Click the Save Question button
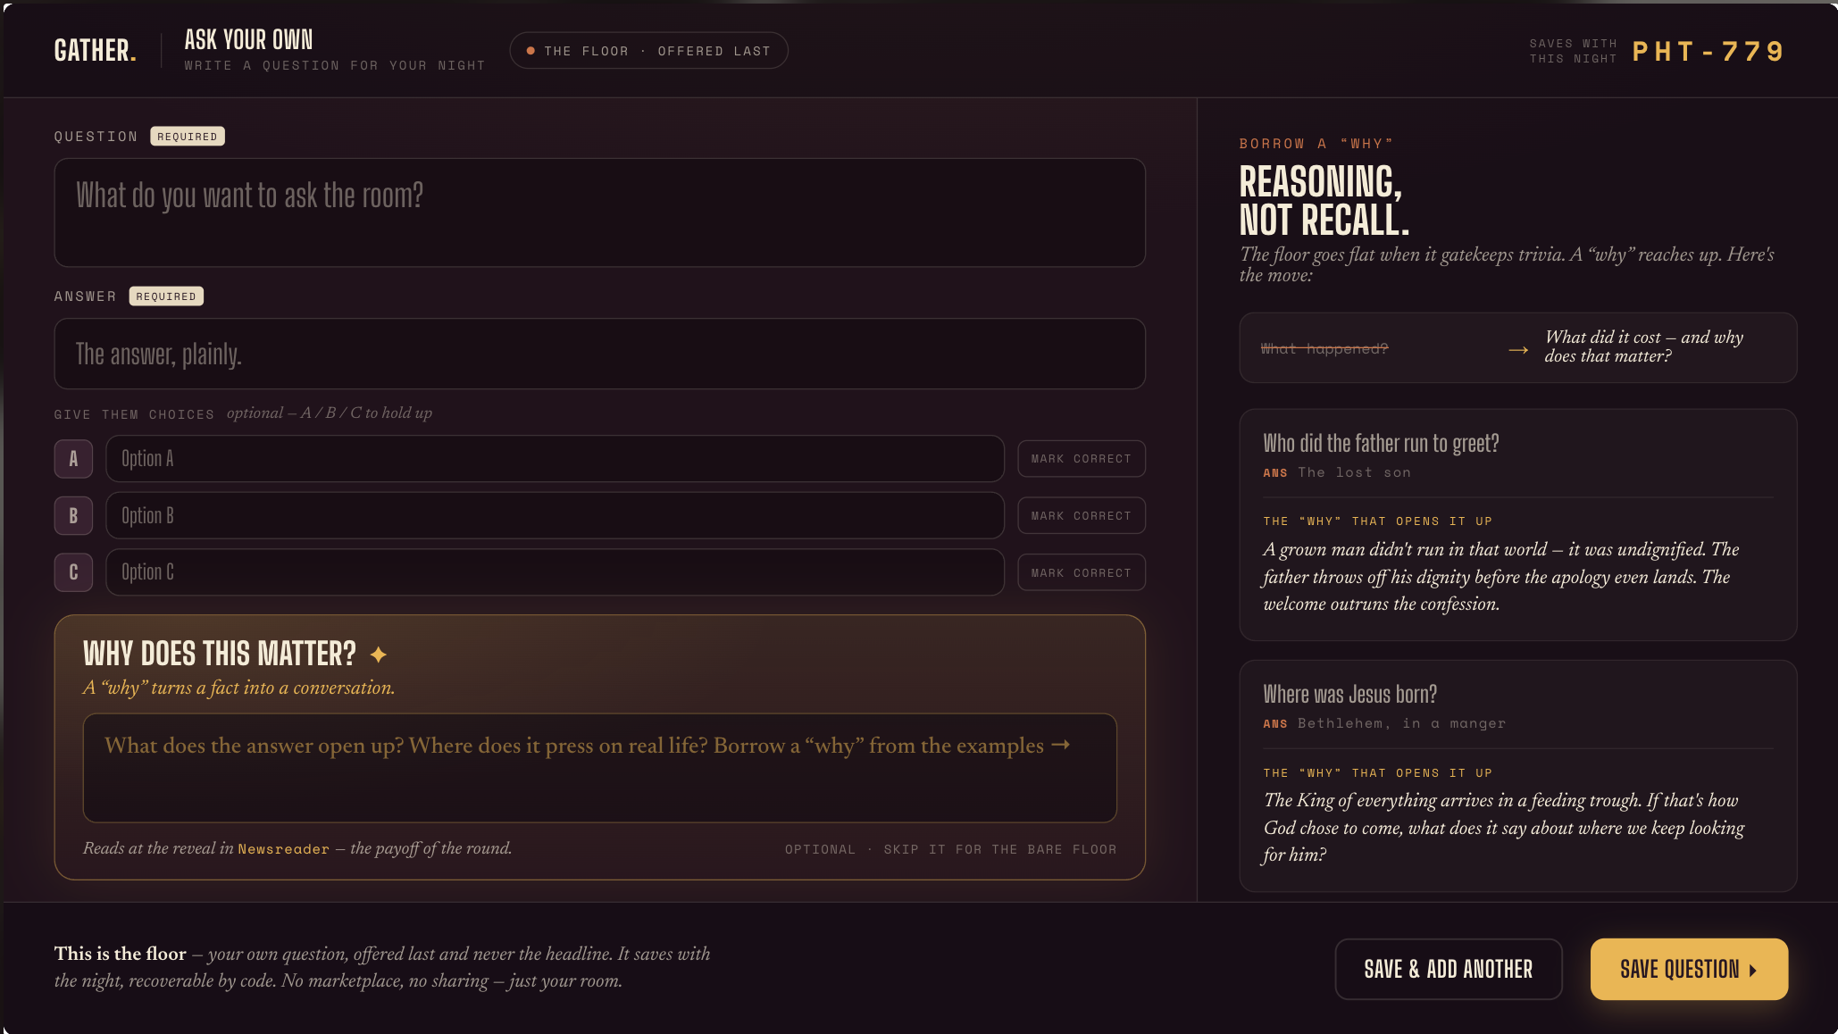Screen dimensions: 1838x1034 [1689, 969]
